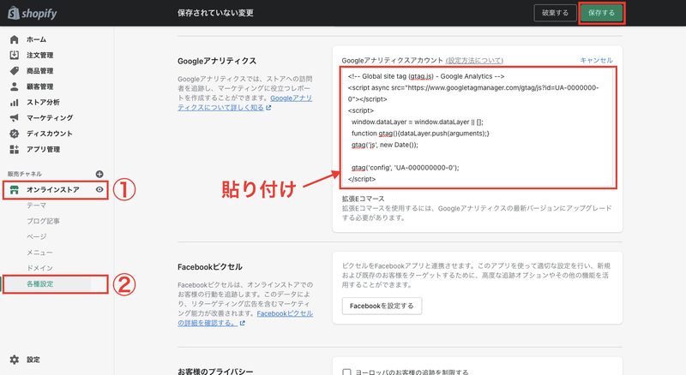This screenshot has width=686, height=375.
Task: Go to ドメイン submenu
Action: click(39, 268)
